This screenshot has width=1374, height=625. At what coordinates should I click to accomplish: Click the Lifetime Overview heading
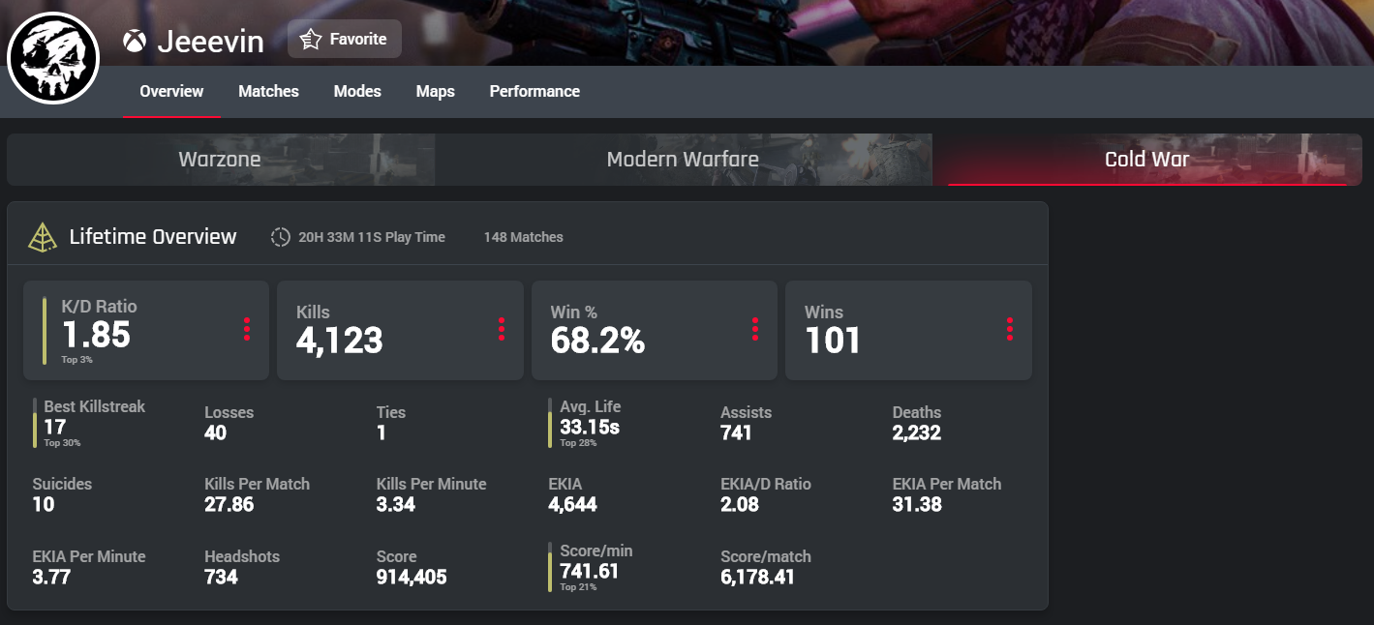point(153,237)
